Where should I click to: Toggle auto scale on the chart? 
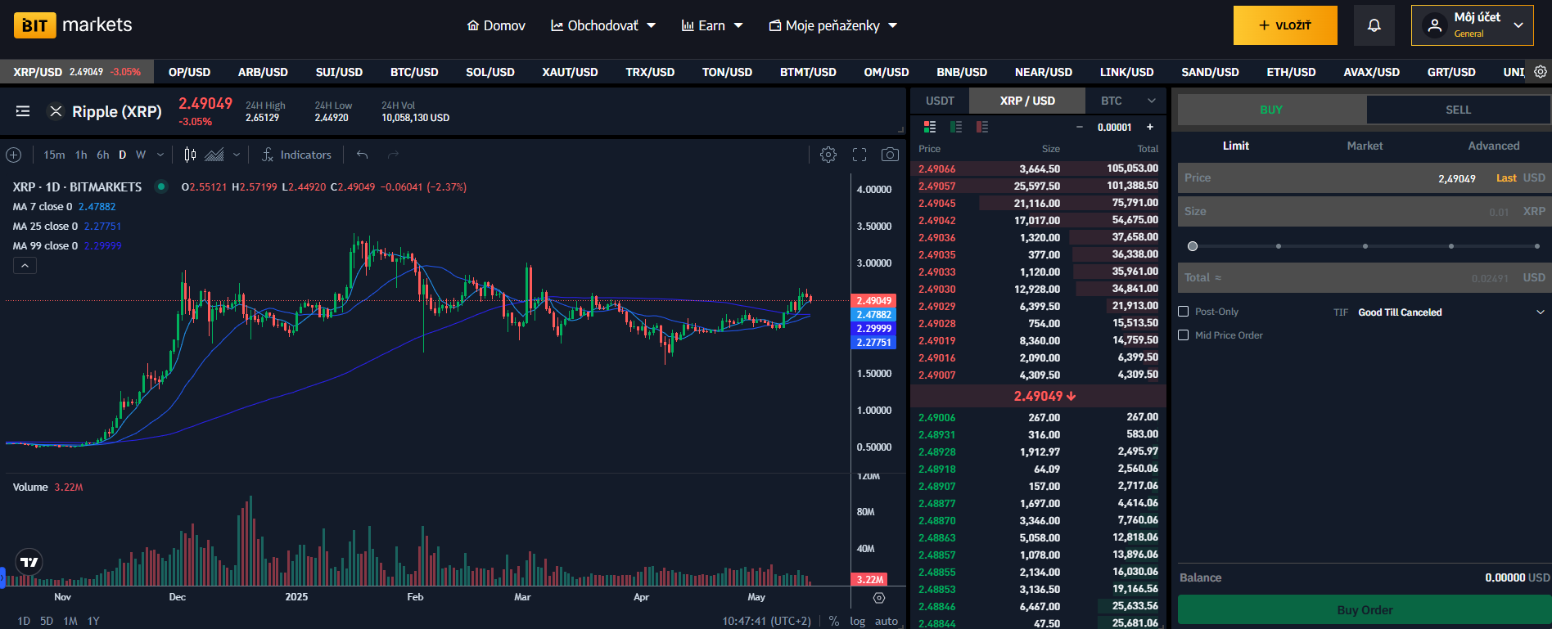click(886, 621)
